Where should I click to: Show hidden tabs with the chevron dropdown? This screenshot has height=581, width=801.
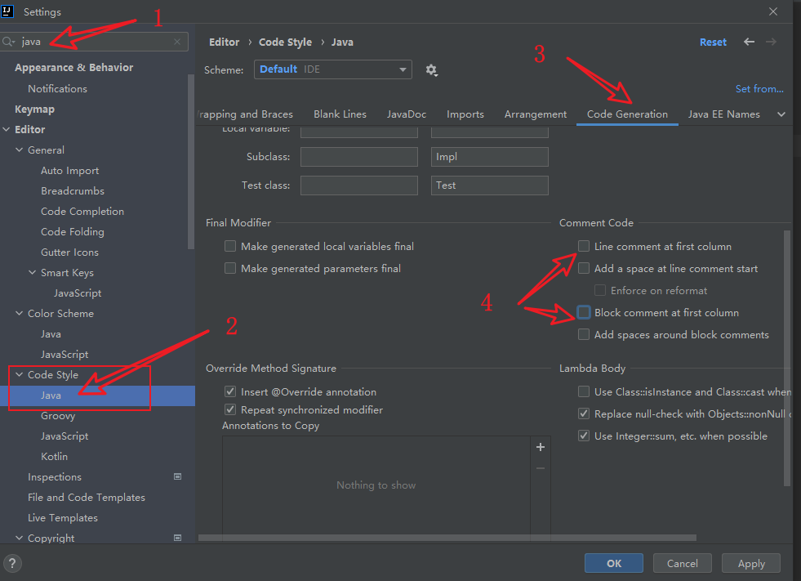[781, 114]
